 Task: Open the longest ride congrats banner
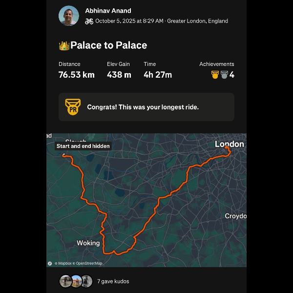(146, 107)
